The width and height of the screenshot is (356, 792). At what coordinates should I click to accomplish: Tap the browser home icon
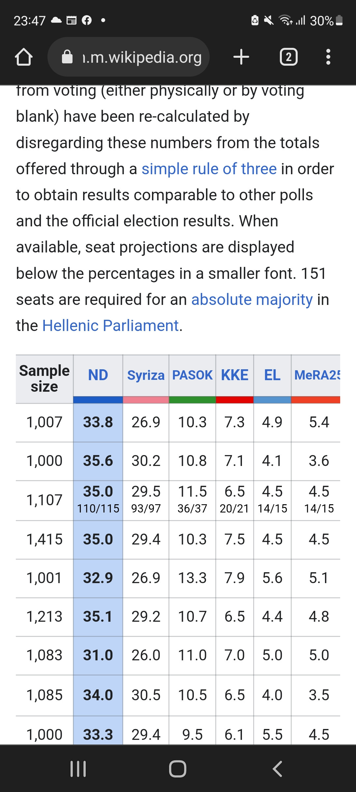click(24, 57)
